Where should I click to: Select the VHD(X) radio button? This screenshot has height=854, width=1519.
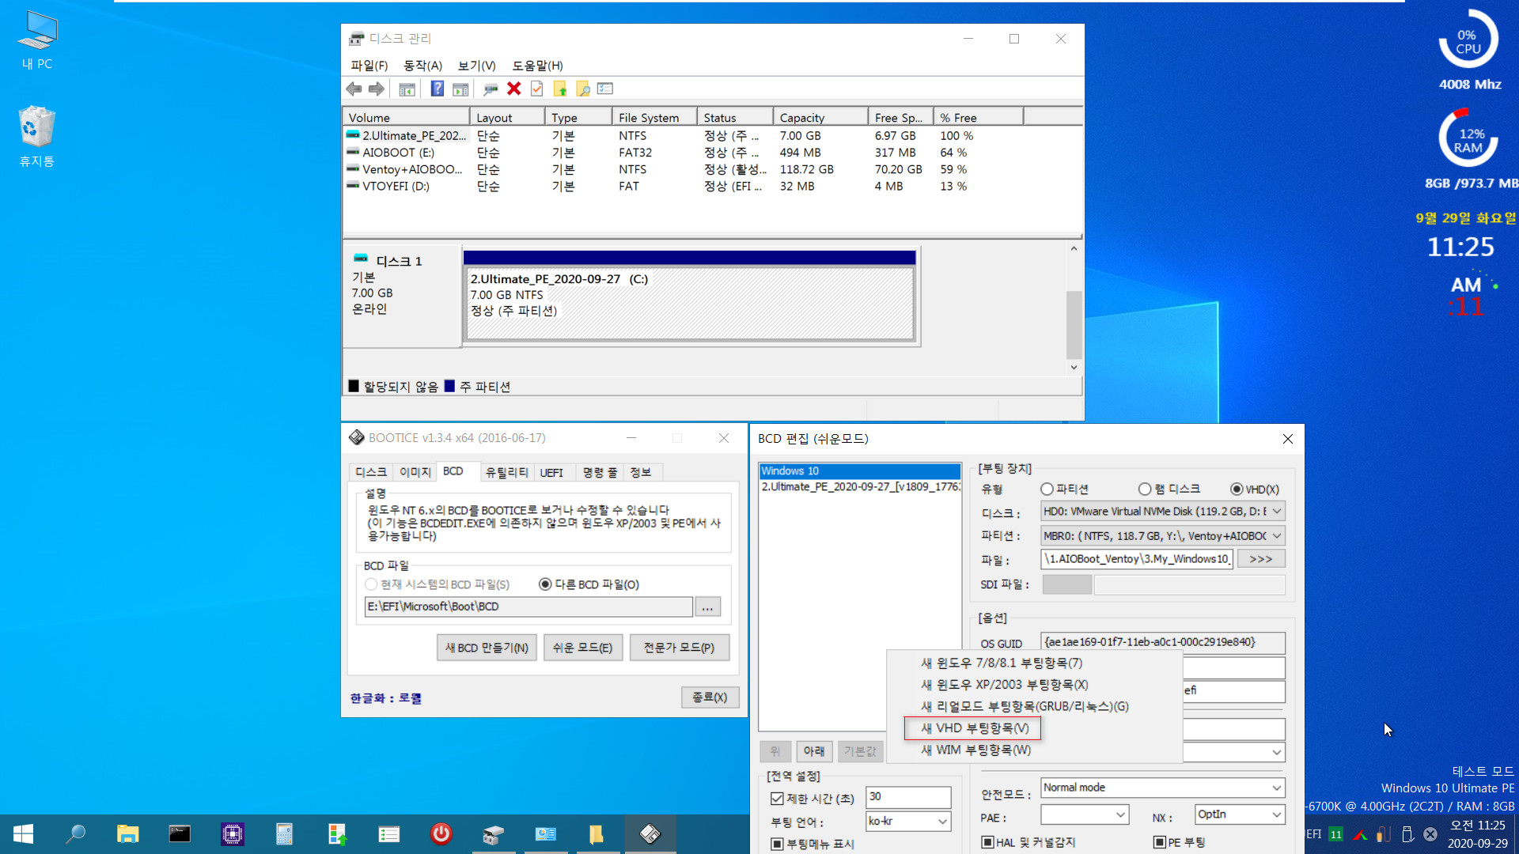click(x=1236, y=489)
